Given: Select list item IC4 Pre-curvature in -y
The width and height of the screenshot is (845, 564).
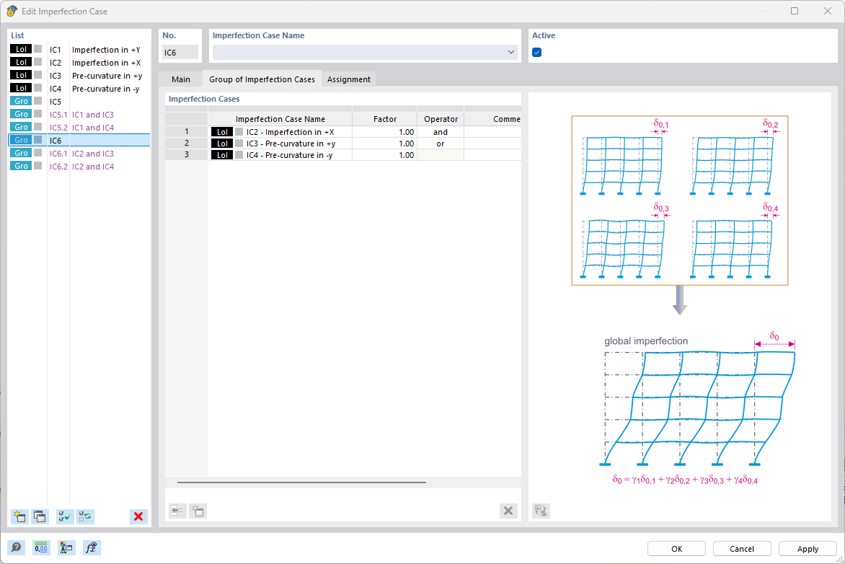Looking at the screenshot, I should coord(79,89).
